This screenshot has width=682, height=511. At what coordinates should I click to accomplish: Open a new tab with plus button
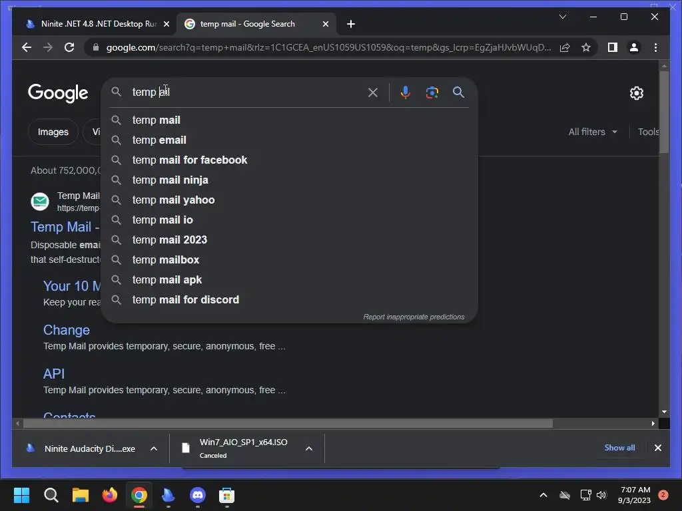tap(351, 24)
